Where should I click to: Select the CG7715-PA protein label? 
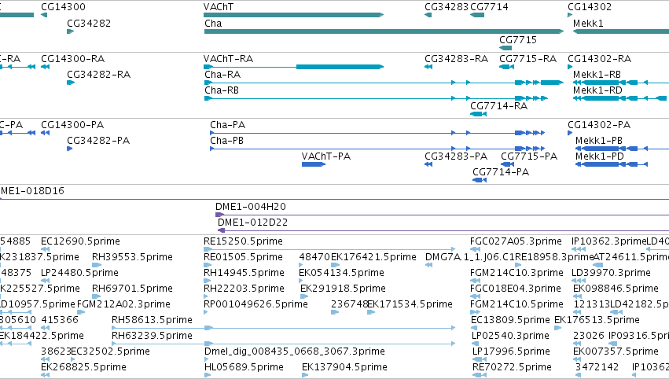pos(529,156)
